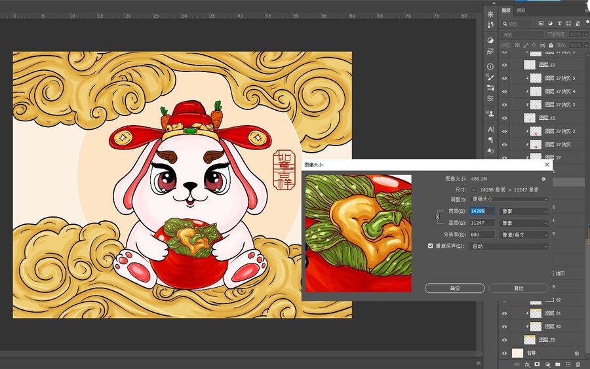Click the 宽度 width input field
Image resolution: width=590 pixels, height=369 pixels.
482,212
